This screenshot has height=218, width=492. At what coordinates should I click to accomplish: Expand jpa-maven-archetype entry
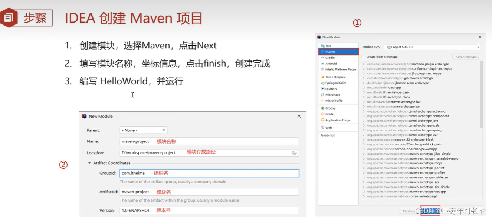[364, 78]
